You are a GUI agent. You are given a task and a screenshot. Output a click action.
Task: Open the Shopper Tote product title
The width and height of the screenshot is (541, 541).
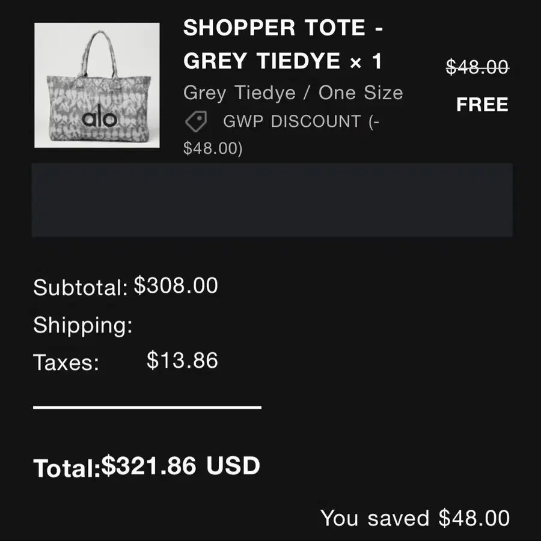283,44
